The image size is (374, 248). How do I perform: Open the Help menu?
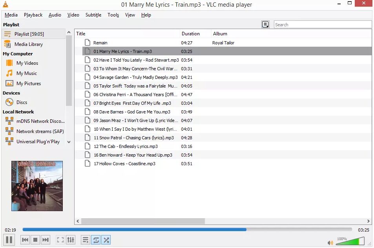[x=146, y=15]
